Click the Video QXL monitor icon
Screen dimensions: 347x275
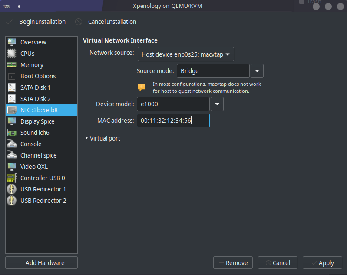point(11,167)
